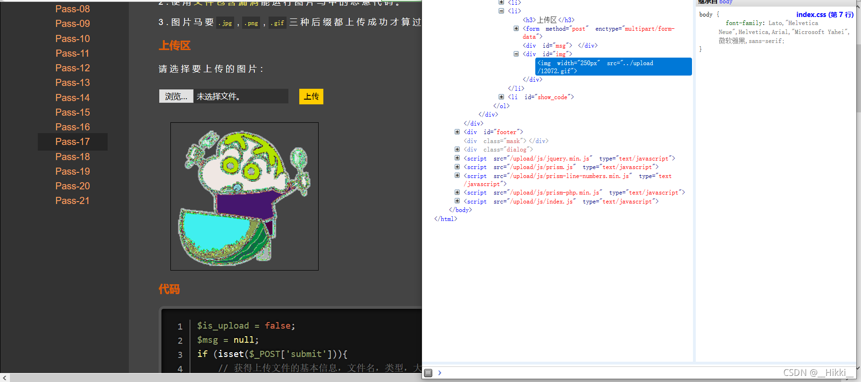
Task: Click the uploaded Shin-chan GIF image
Action: [245, 196]
